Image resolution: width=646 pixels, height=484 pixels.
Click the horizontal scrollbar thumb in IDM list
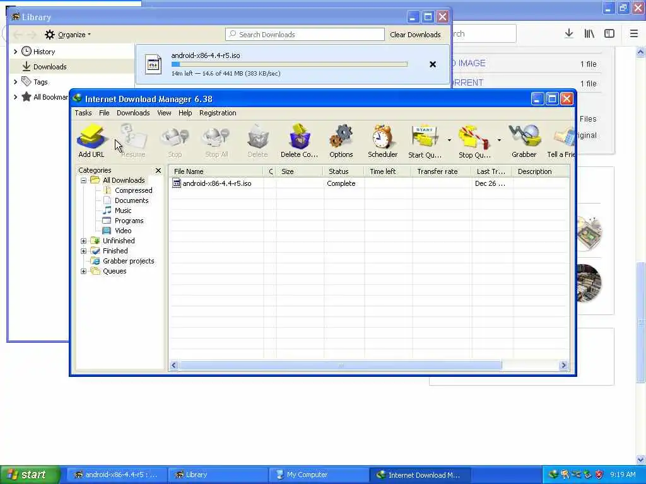341,366
